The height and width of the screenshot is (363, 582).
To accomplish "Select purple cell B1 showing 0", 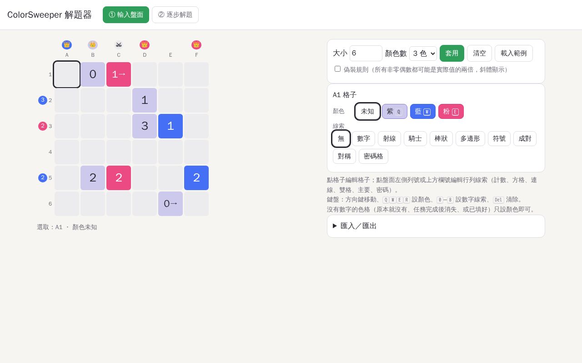I will pos(93,74).
